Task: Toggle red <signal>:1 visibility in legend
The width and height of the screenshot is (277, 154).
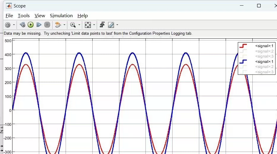Action: click(264, 46)
